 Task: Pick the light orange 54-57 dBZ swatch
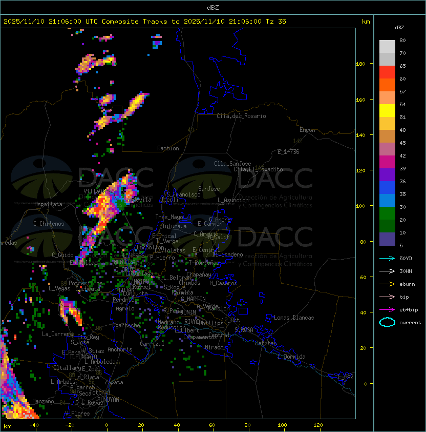(x=387, y=98)
